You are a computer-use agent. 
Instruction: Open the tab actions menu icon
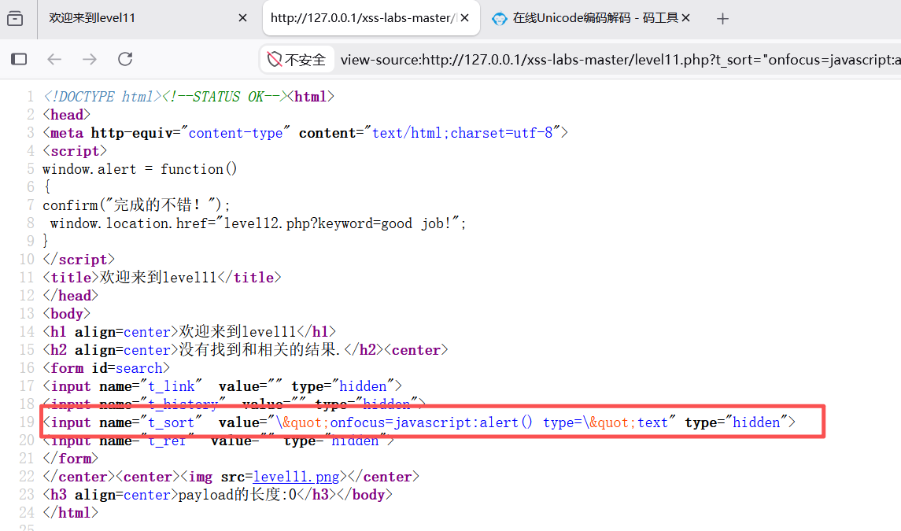(16, 19)
